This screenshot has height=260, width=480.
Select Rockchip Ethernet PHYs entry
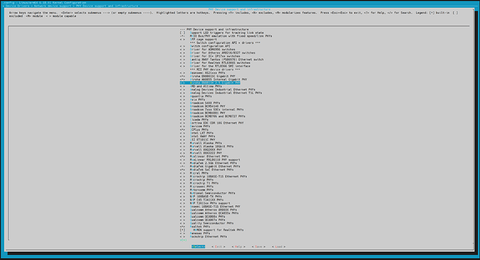click(203, 236)
